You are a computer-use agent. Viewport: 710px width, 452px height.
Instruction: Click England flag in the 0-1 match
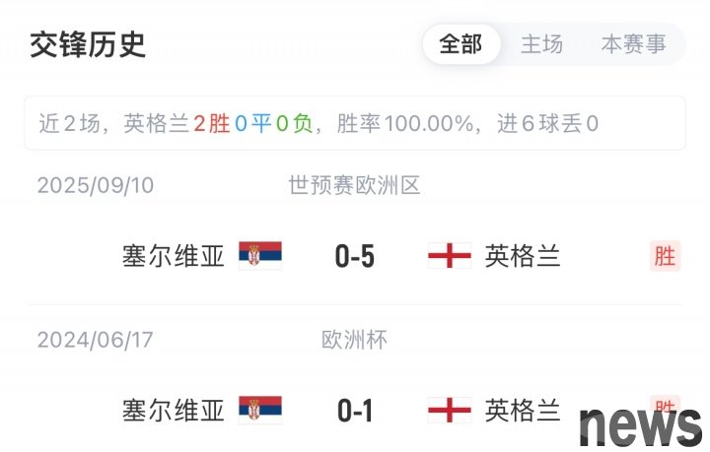(449, 410)
